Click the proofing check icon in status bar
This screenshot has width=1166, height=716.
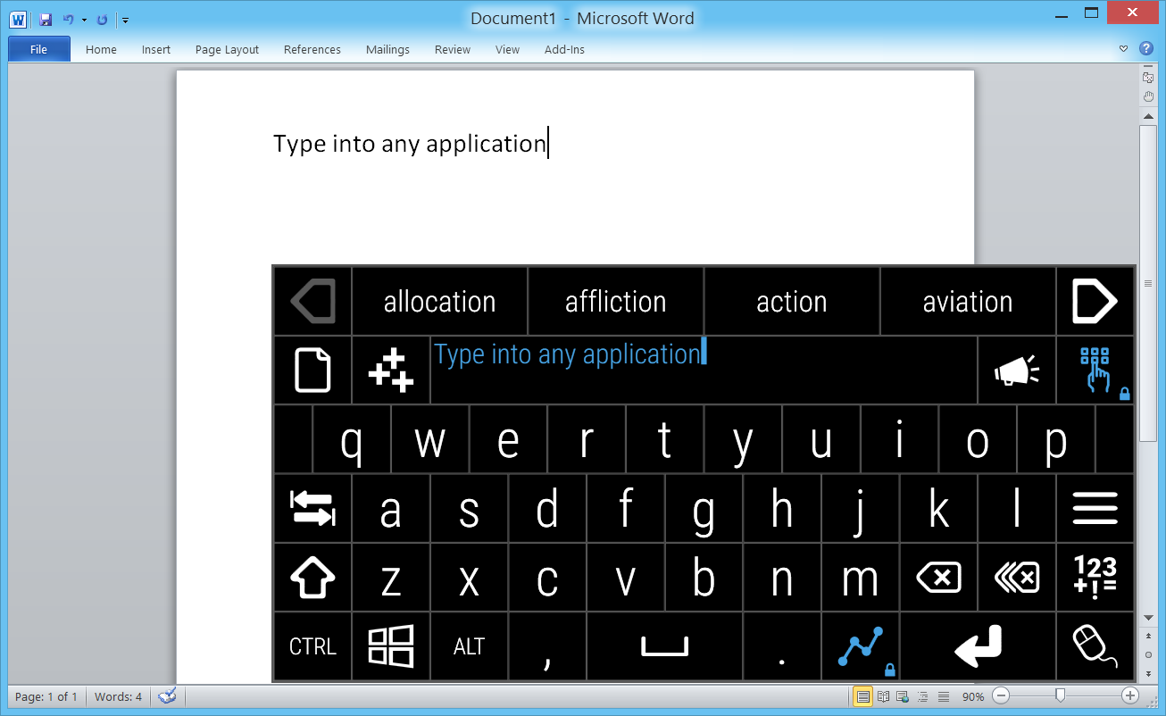pyautogui.click(x=167, y=696)
